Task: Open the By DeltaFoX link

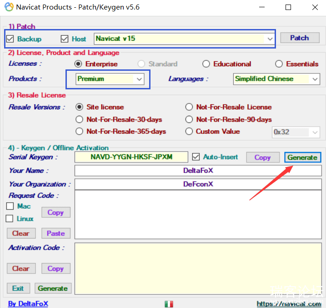Action: (x=28, y=303)
